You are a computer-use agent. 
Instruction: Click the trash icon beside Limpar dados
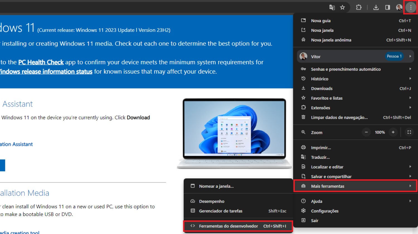coord(303,117)
